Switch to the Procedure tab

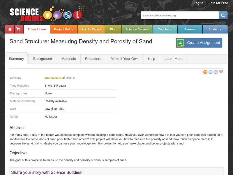pyautogui.click(x=93, y=59)
